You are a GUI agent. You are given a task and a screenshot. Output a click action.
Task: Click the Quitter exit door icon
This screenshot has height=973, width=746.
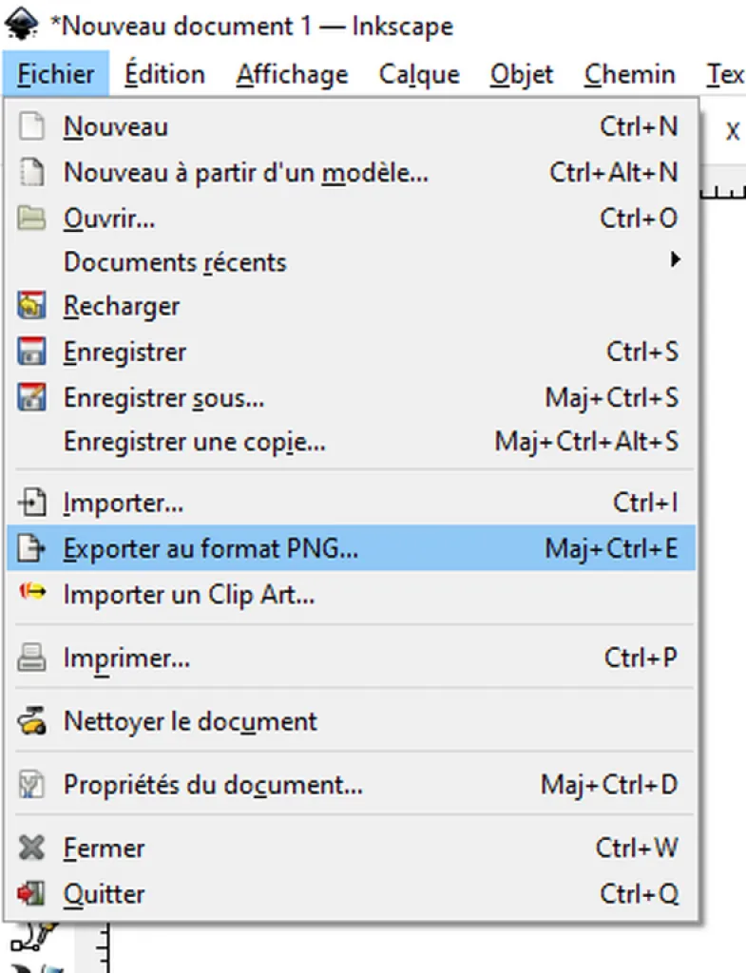tap(31, 894)
